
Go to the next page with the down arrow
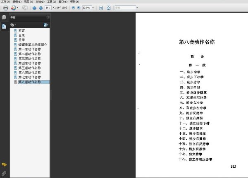(x=41, y=8)
